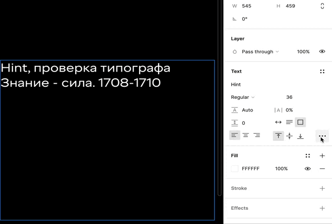Viewport: 332px width, 224px height.
Task: Align text center
Action: (245, 136)
